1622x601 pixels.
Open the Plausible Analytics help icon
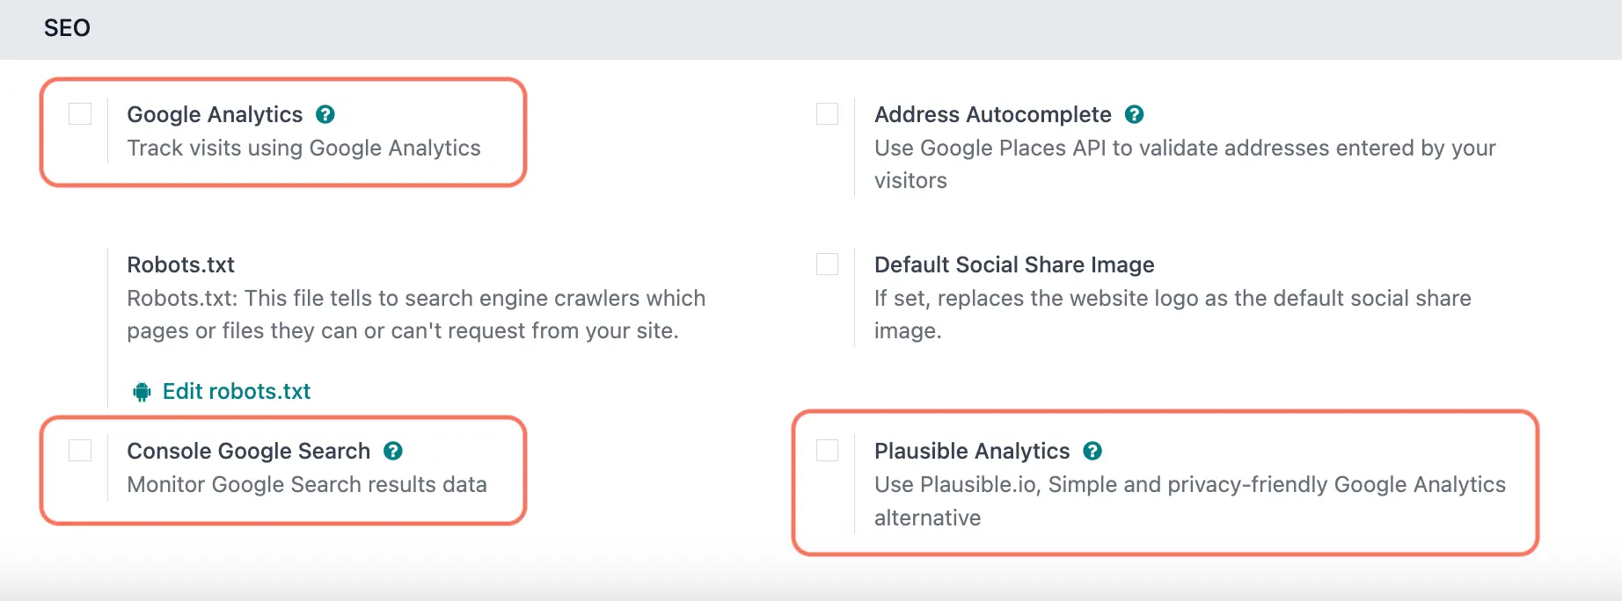click(x=1092, y=451)
